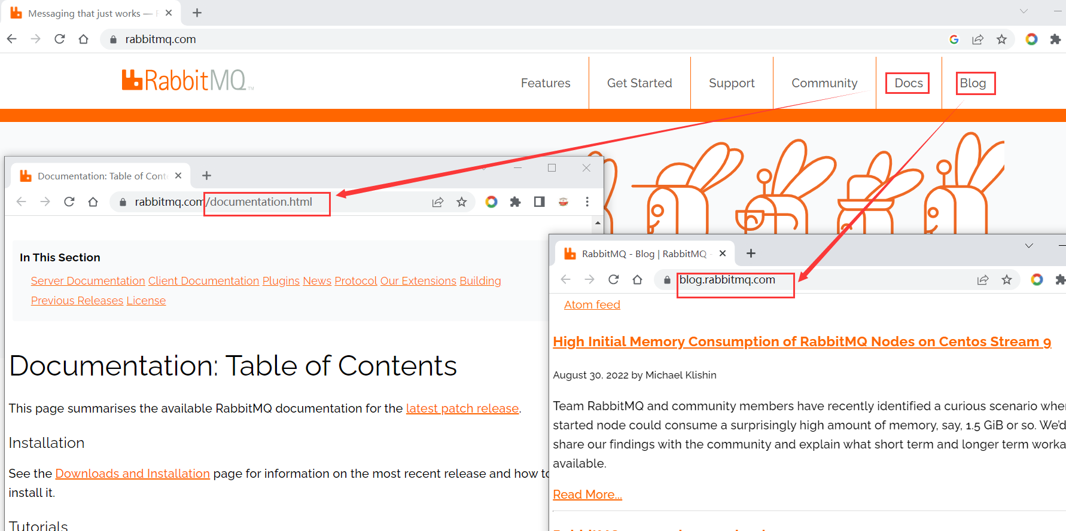Toggle side panel icon in Documentation window
Screen dimensions: 1066x531
(x=539, y=202)
